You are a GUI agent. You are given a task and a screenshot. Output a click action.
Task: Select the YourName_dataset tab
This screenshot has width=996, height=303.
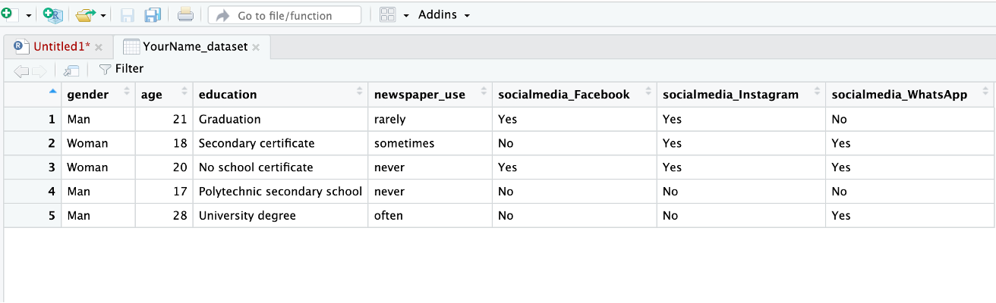194,47
